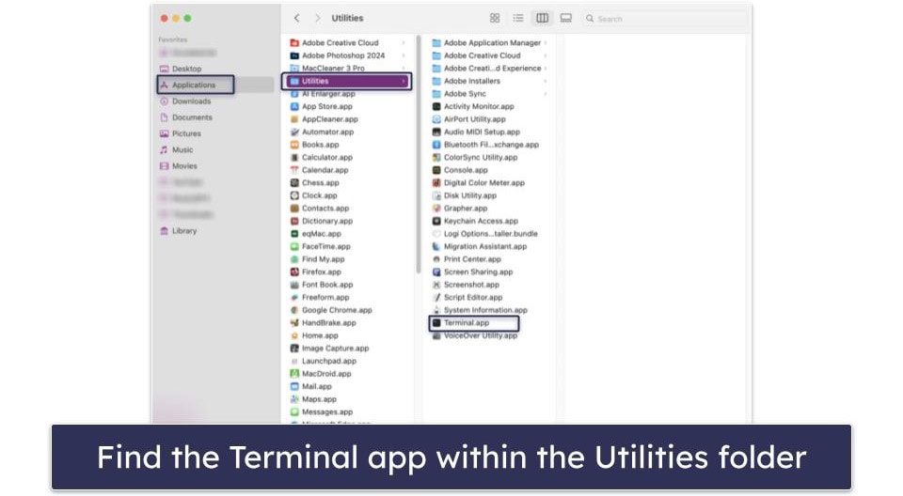Image resolution: width=903 pixels, height=496 pixels.
Task: Select the Google Chrome.app icon
Action: [x=294, y=310]
